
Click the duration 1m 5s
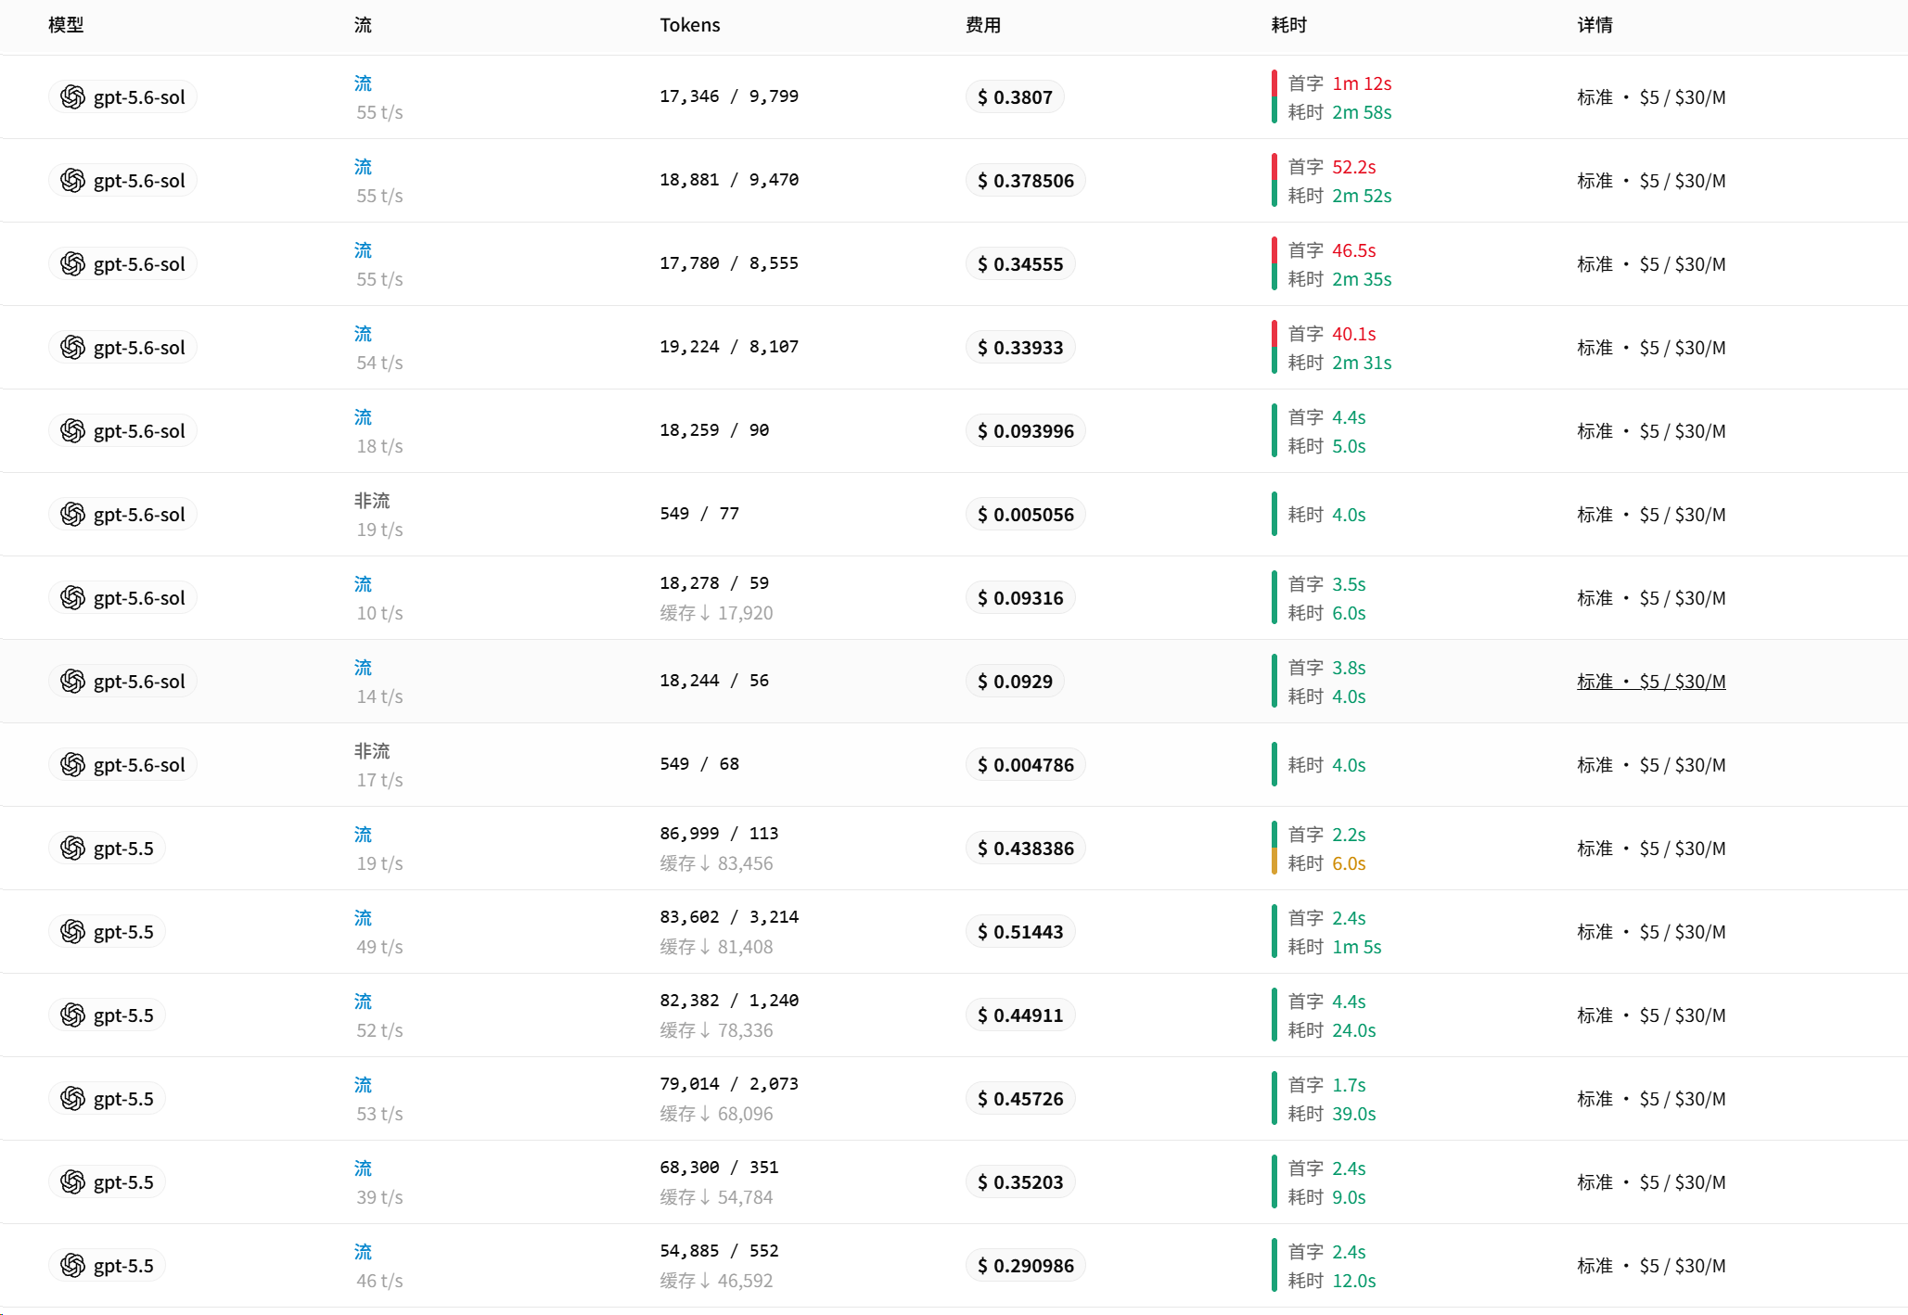coord(1357,947)
